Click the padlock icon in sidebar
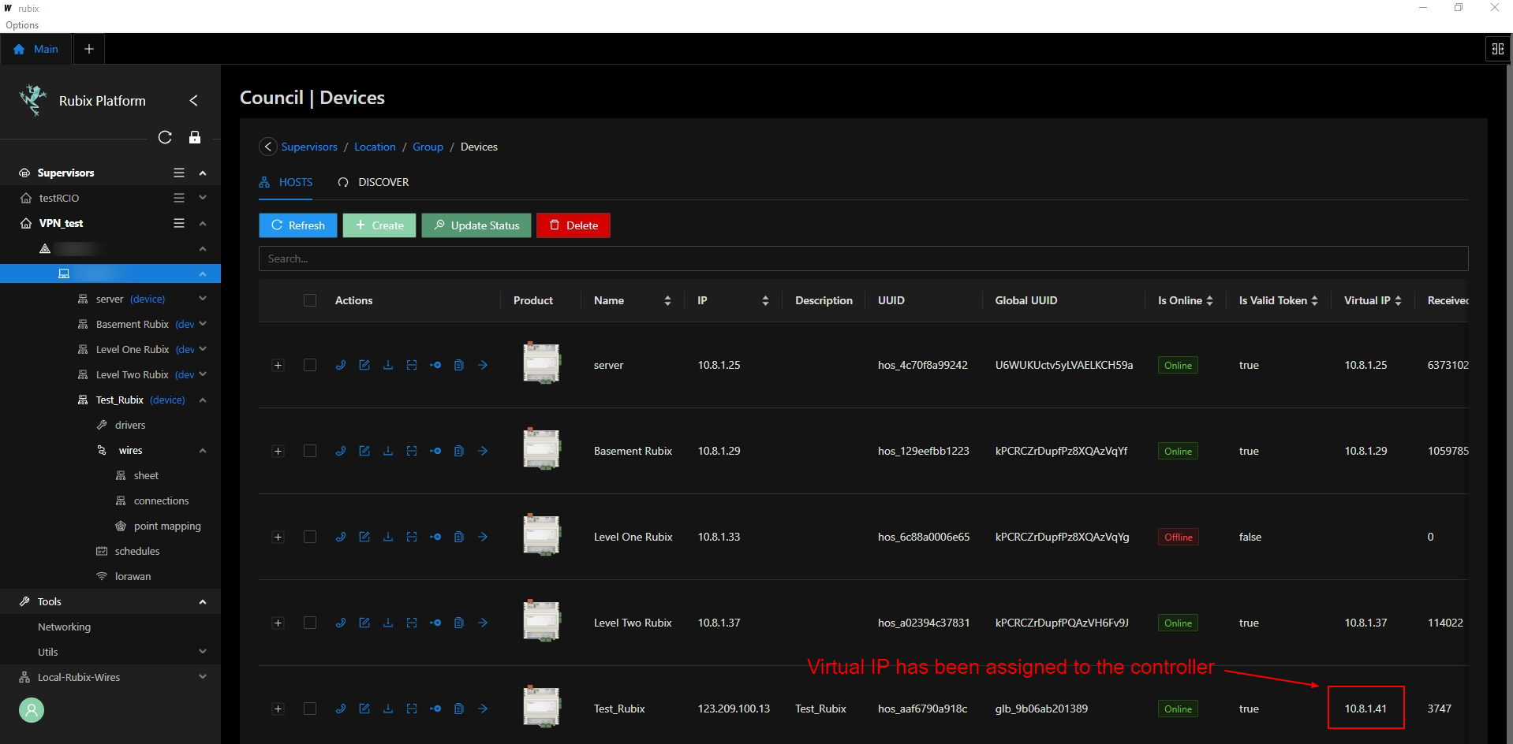This screenshot has height=744, width=1513. click(195, 137)
